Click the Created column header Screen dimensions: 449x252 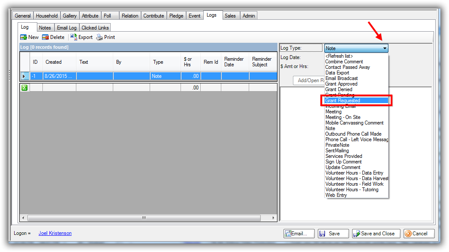tap(54, 62)
